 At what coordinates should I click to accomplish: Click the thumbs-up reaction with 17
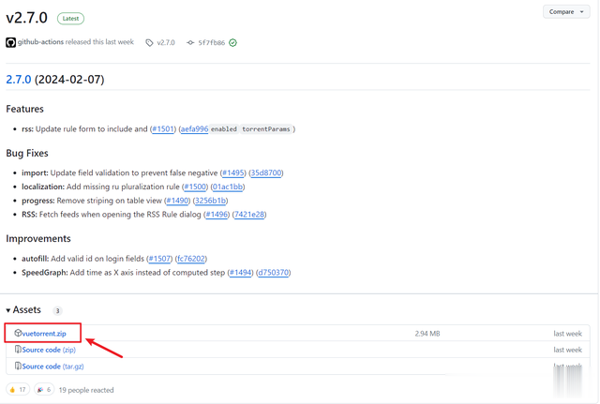(x=18, y=390)
